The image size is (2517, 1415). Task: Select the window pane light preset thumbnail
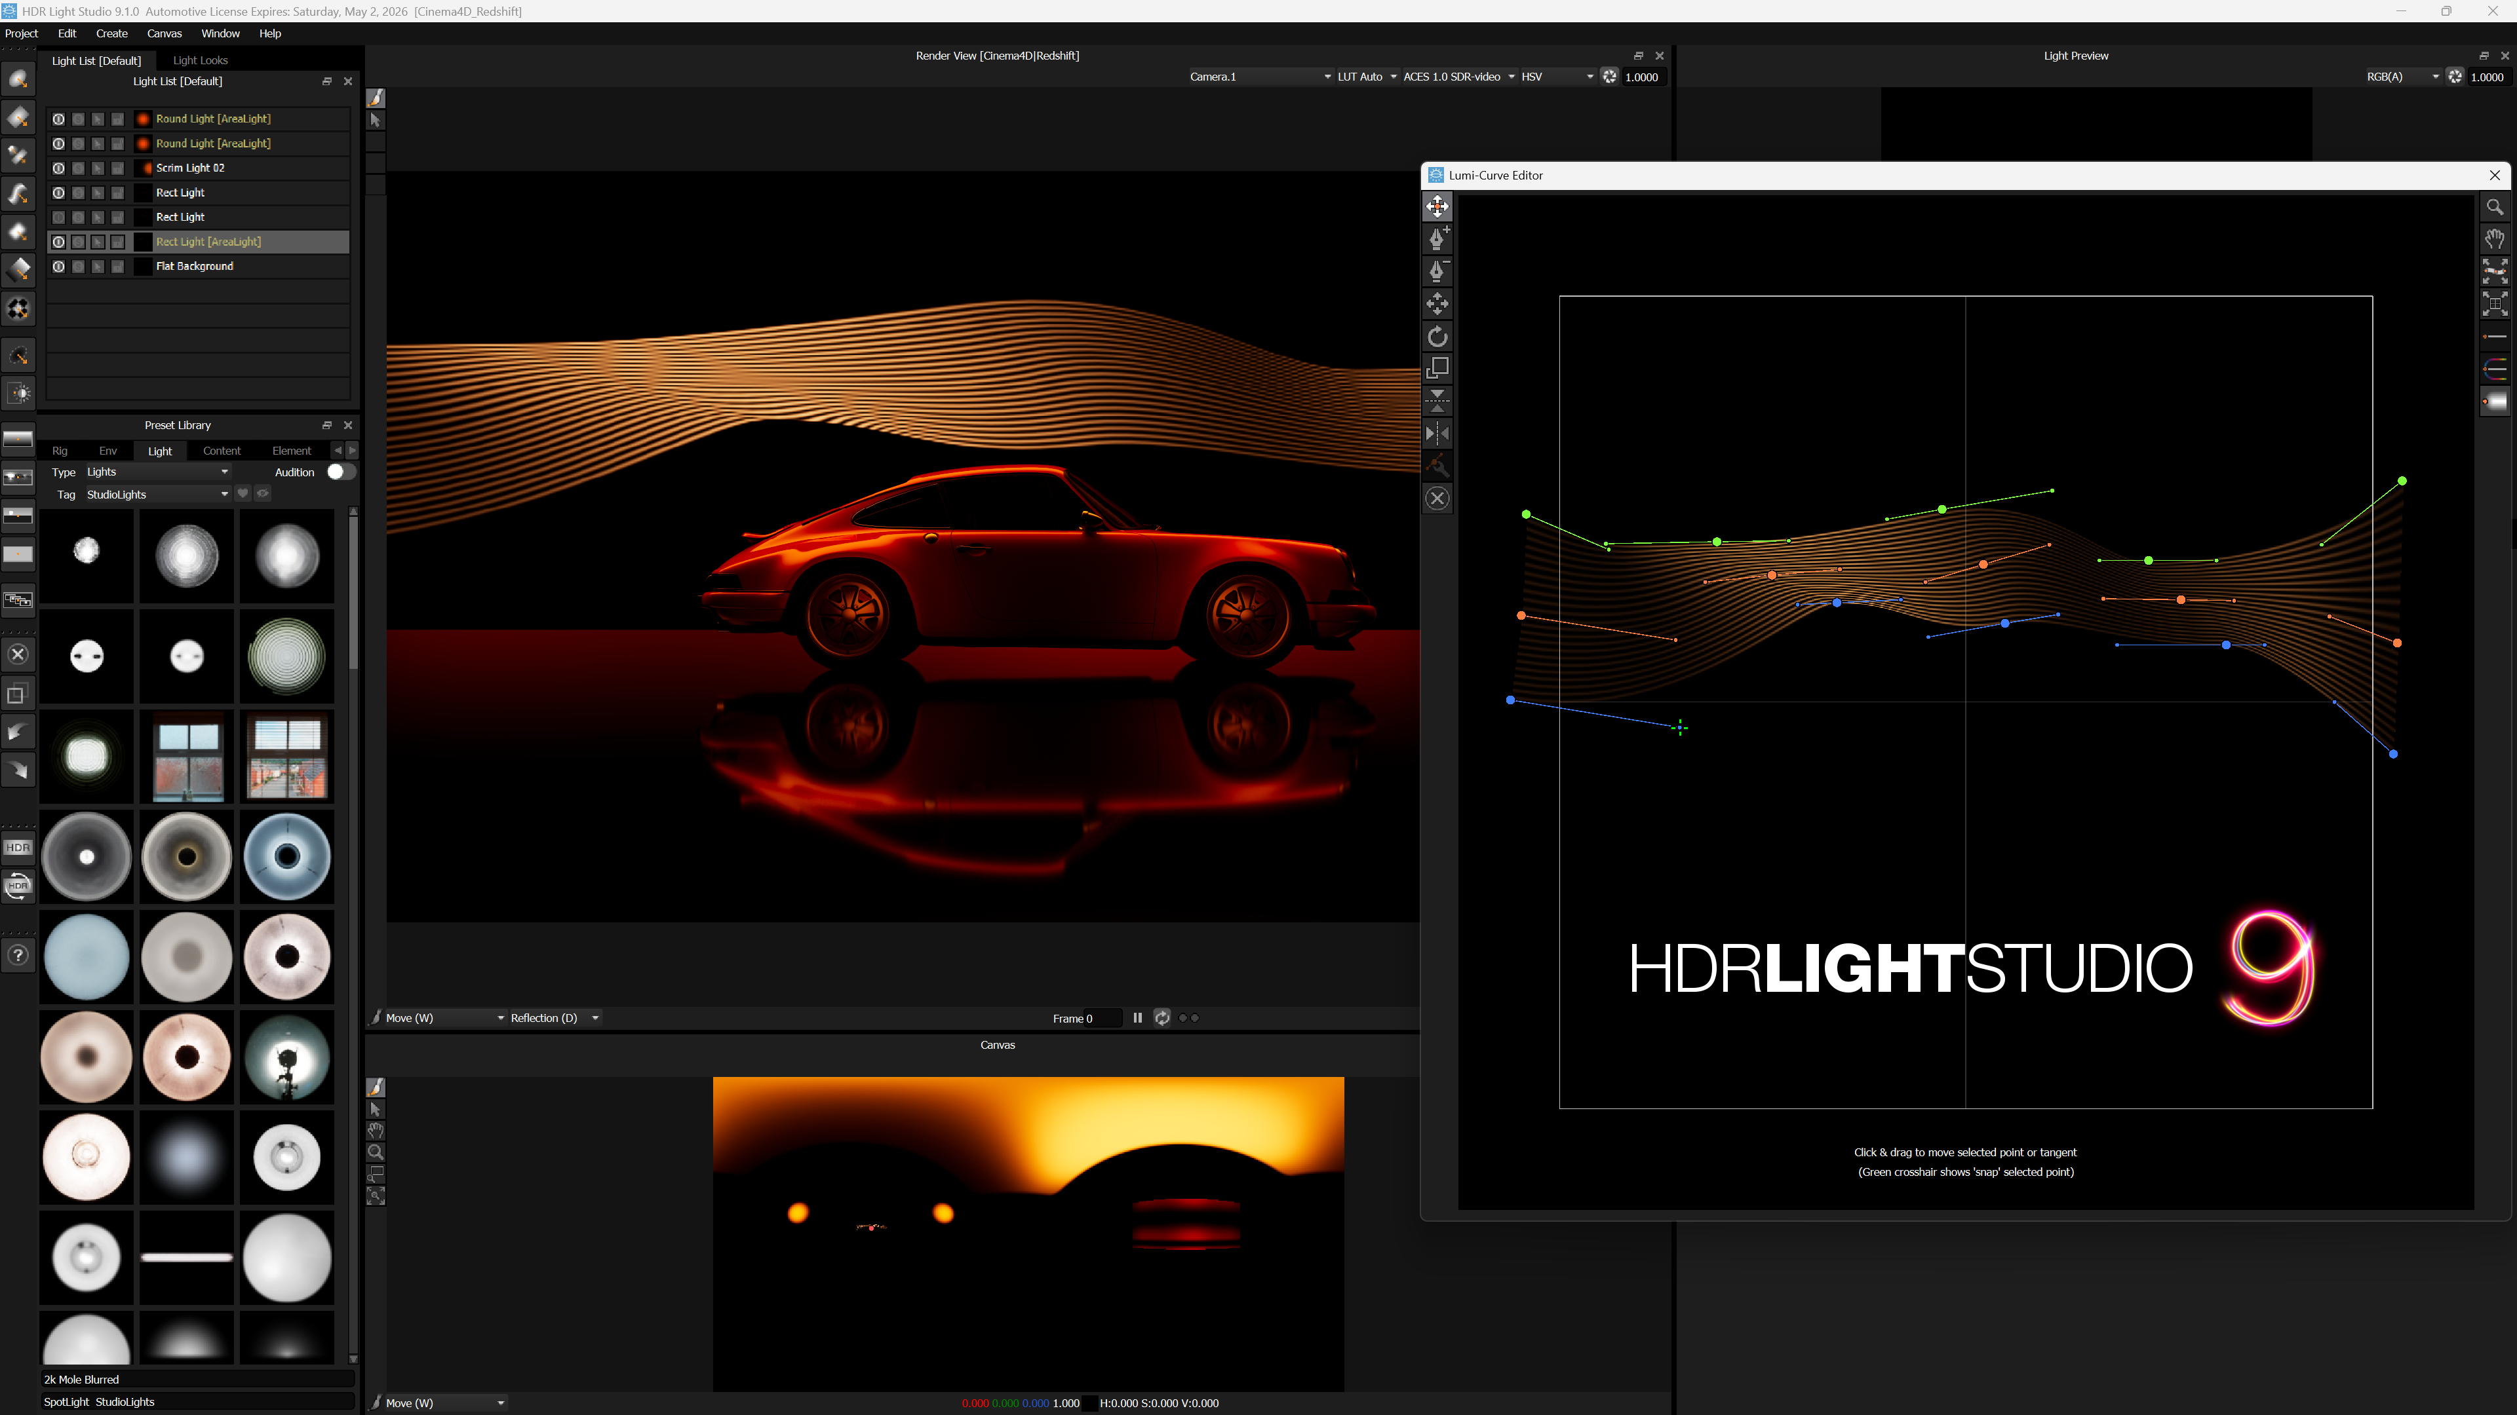click(x=187, y=757)
